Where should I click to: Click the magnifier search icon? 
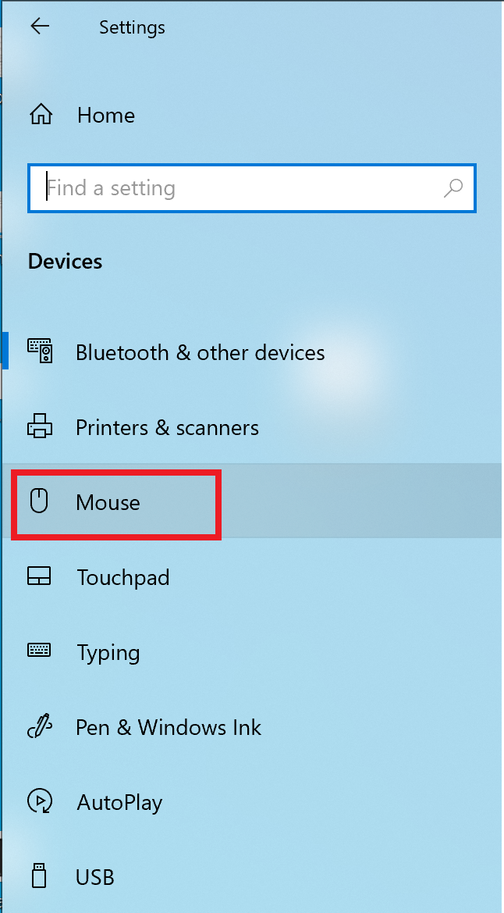coord(453,187)
